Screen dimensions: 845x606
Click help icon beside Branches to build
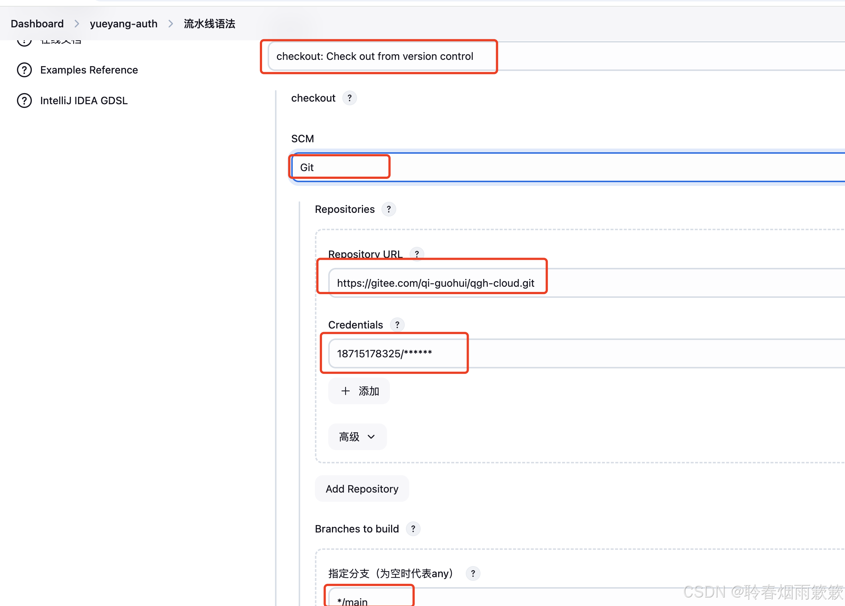(x=413, y=529)
